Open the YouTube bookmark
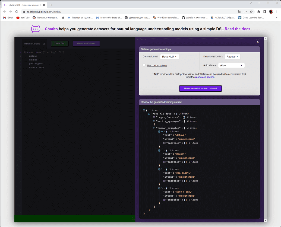 point(23,18)
